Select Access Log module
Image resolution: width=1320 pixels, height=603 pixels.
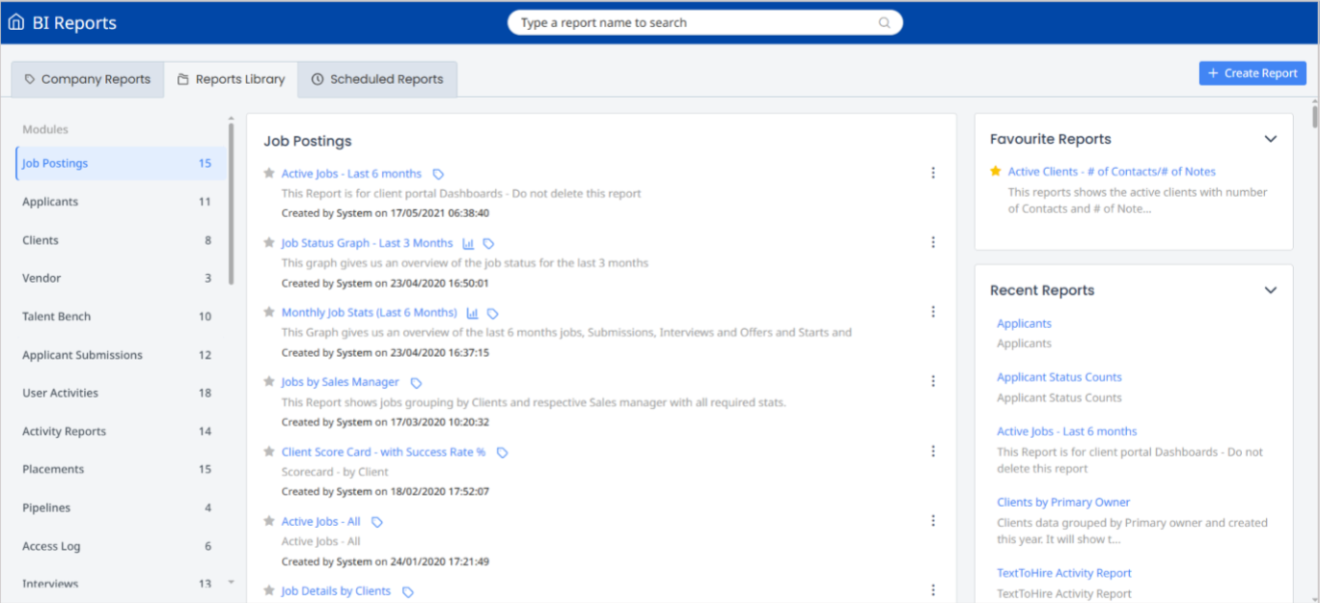pyautogui.click(x=121, y=546)
